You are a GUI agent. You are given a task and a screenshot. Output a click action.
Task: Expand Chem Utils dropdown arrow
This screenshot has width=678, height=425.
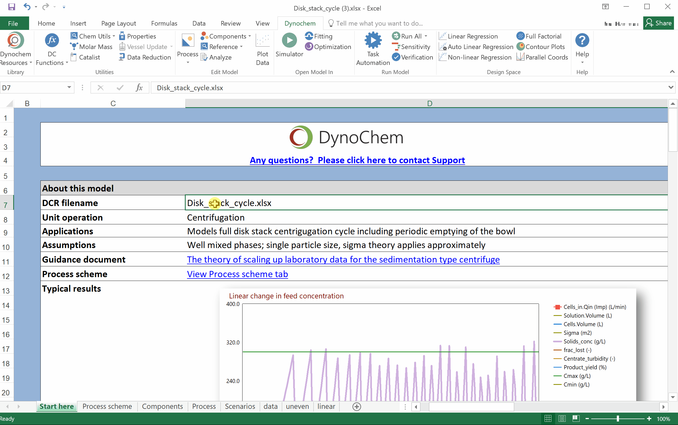click(x=114, y=36)
